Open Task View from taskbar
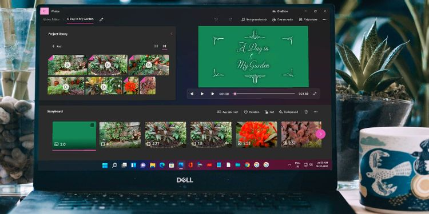 pos(124,165)
